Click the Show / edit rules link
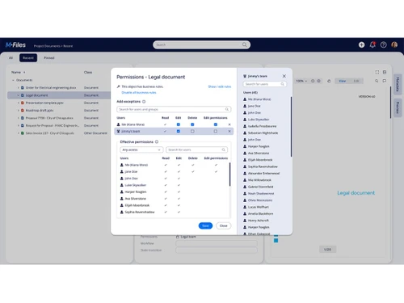The height and width of the screenshot is (303, 404). 220,86
